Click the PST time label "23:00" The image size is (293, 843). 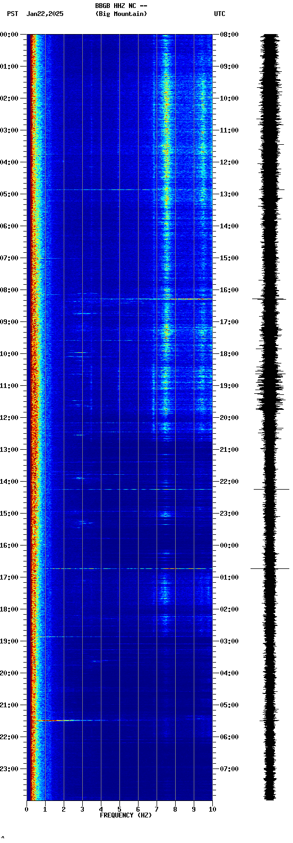[x=9, y=769]
